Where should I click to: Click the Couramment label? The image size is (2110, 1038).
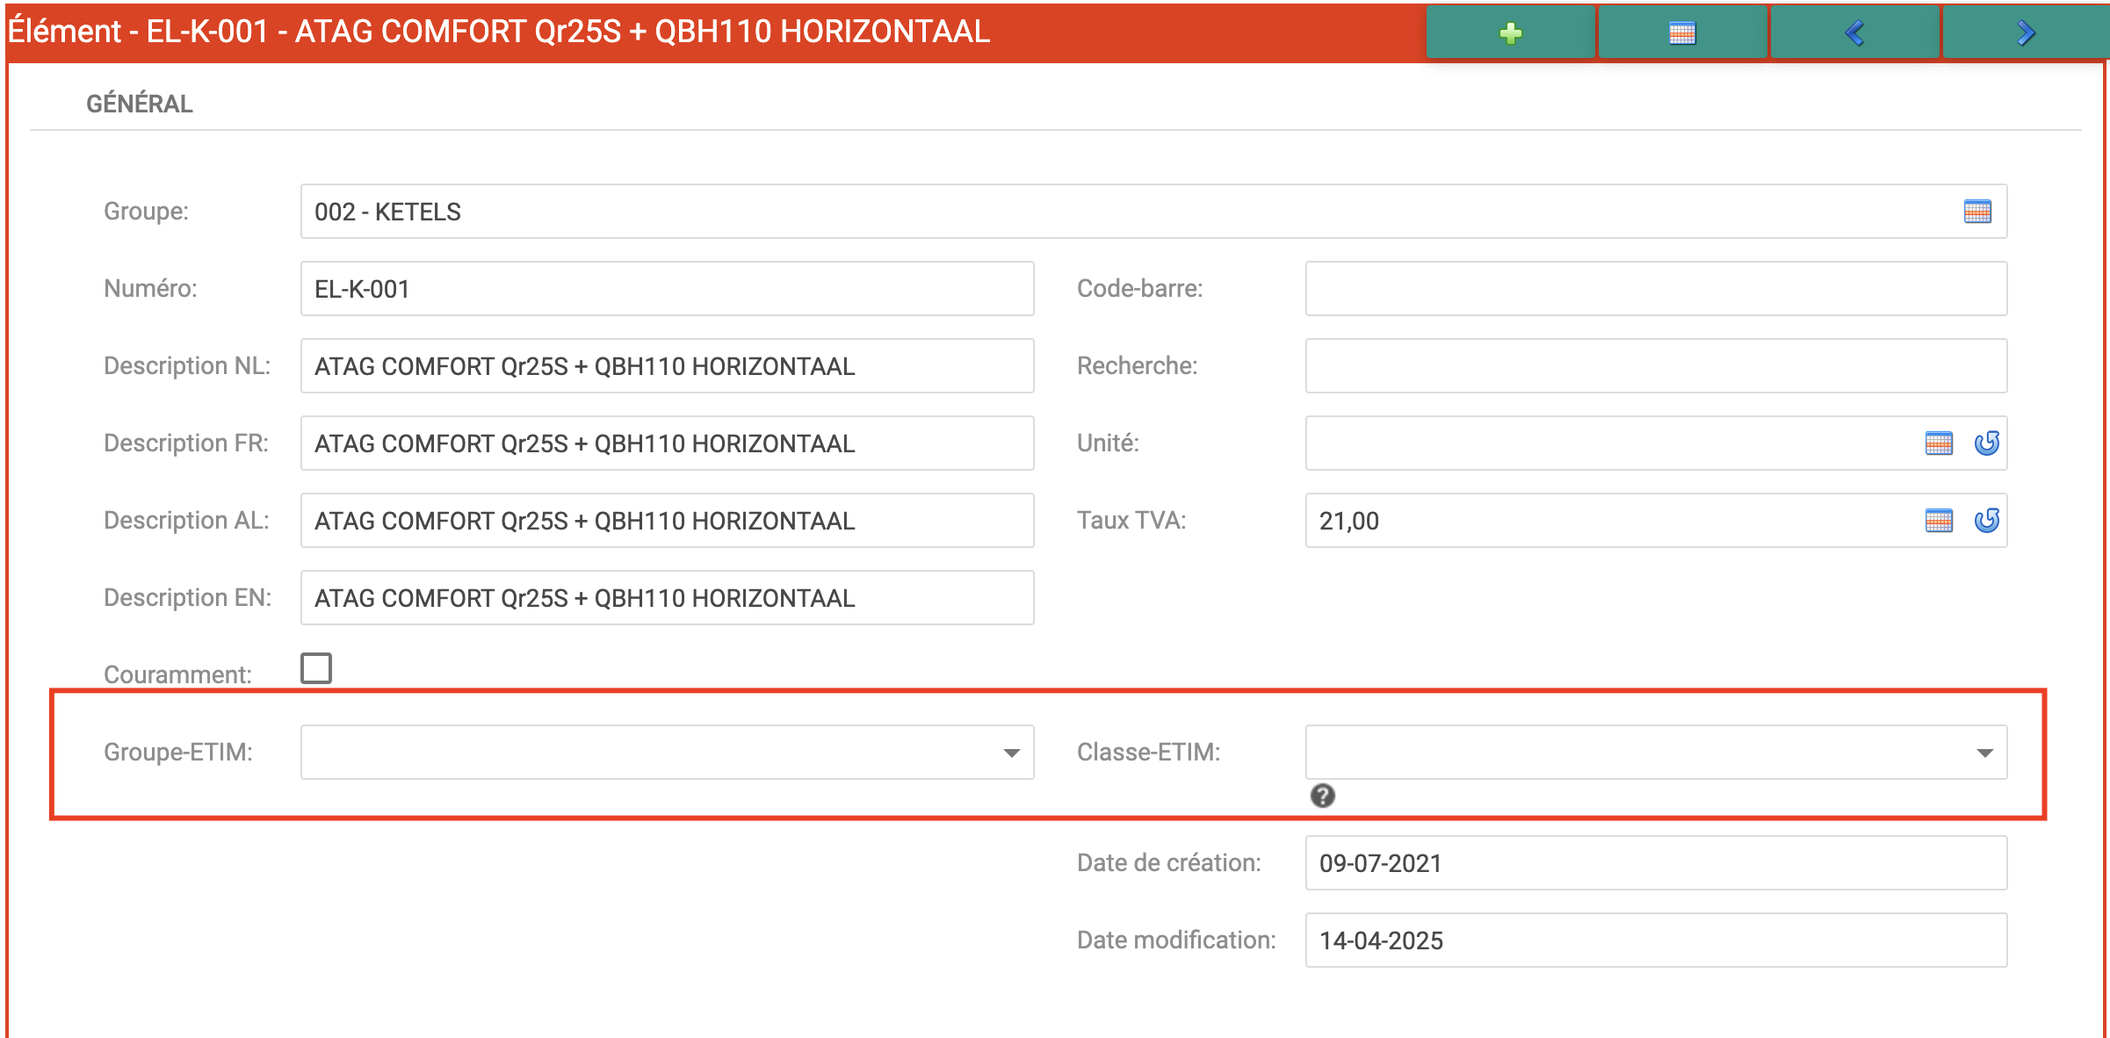click(x=177, y=674)
